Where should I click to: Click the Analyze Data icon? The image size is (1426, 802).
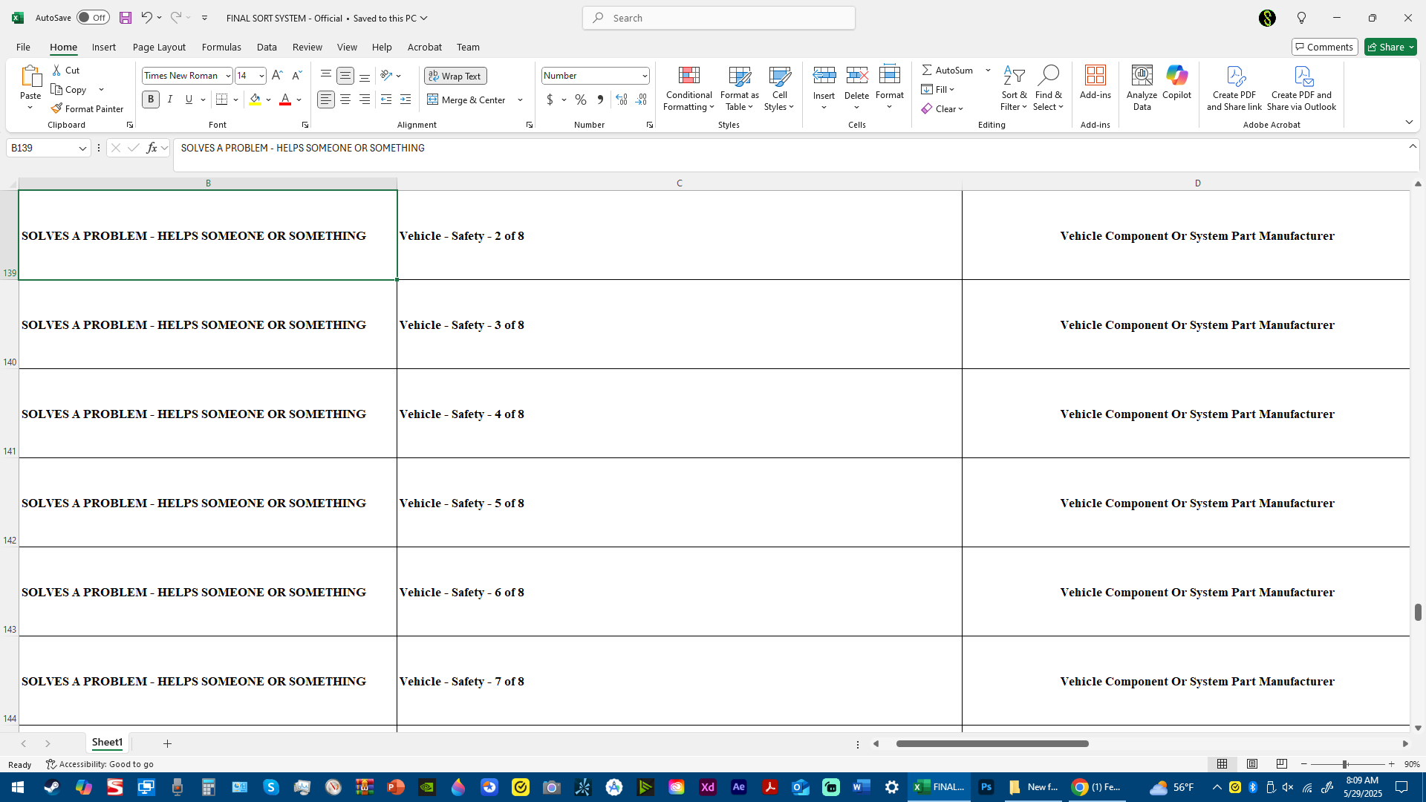point(1142,88)
